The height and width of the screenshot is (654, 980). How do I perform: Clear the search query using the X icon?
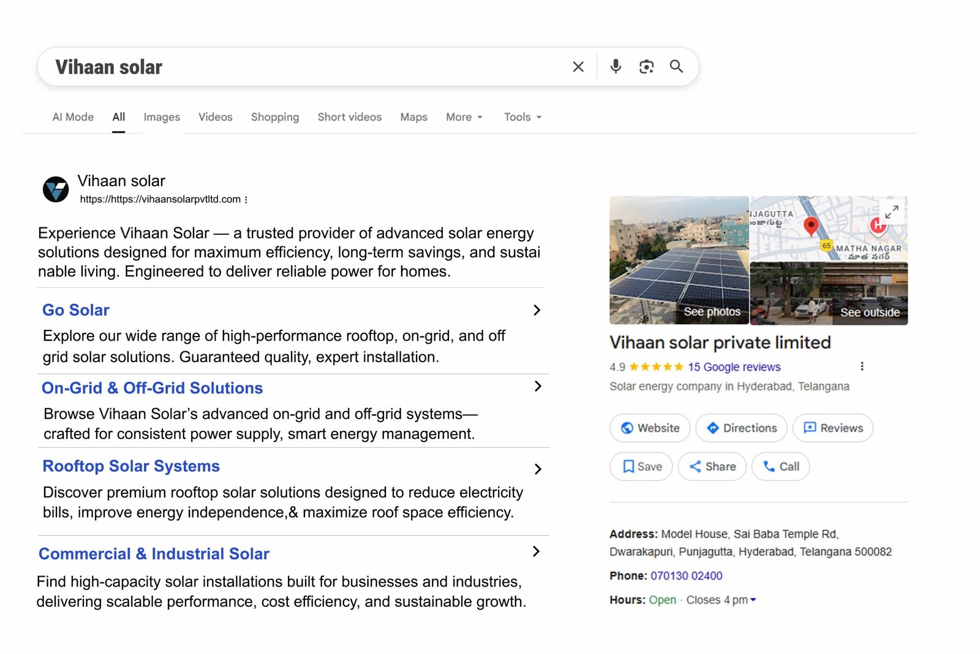click(577, 66)
